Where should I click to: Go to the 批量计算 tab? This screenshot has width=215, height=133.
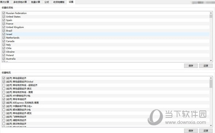[x=35, y=2]
